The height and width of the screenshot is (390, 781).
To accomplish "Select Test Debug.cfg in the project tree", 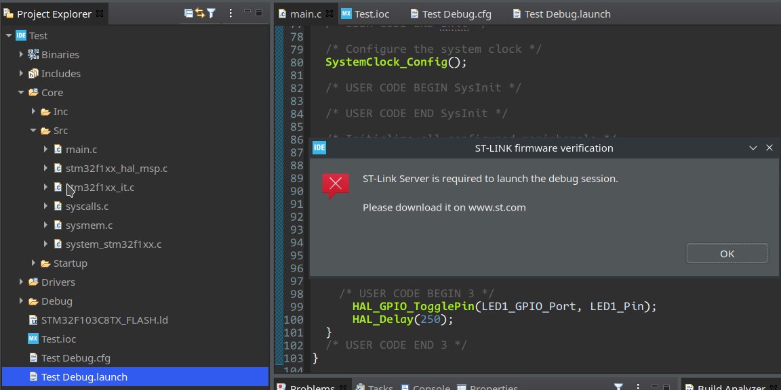I will (76, 357).
